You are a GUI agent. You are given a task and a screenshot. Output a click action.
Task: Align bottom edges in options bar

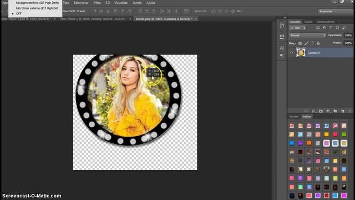tap(108, 11)
